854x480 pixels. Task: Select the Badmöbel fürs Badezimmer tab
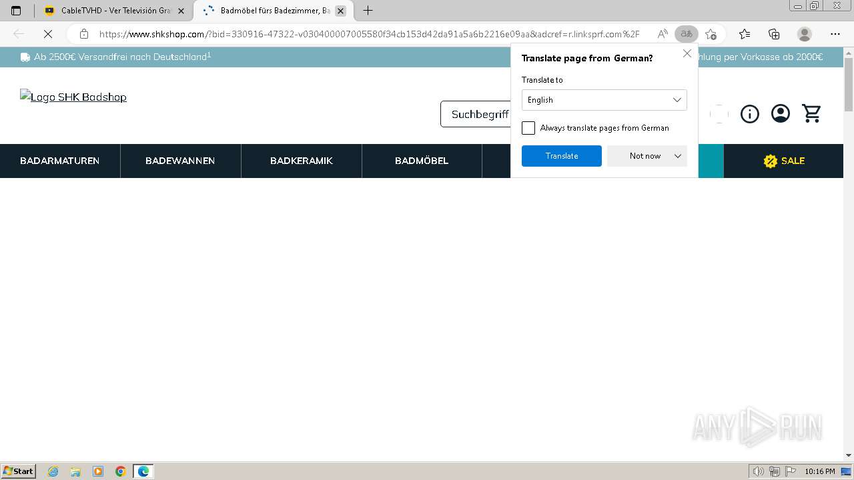click(x=273, y=11)
